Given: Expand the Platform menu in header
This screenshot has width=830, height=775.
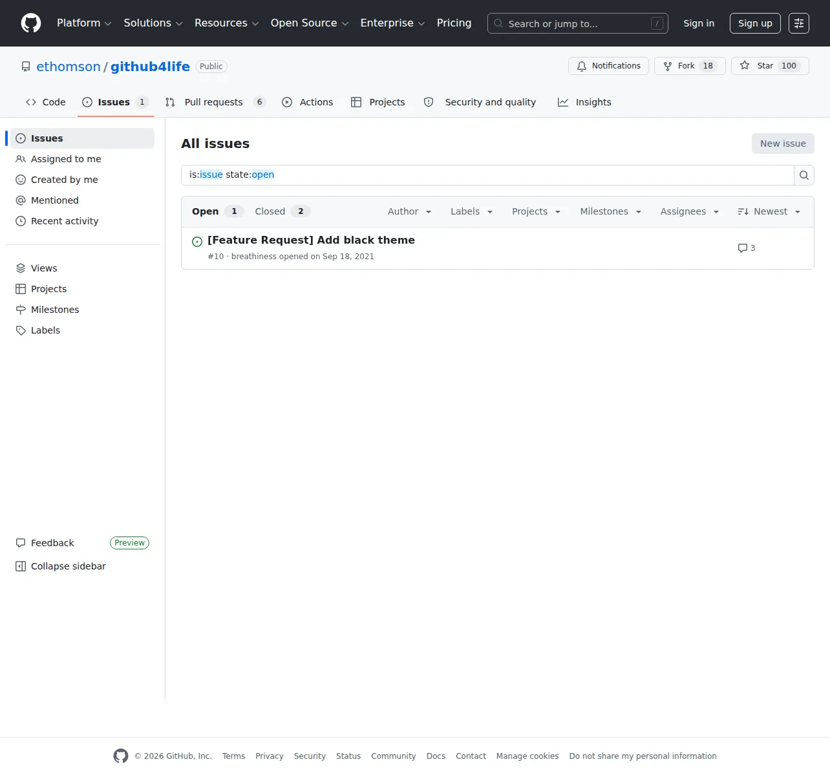Looking at the screenshot, I should [84, 23].
